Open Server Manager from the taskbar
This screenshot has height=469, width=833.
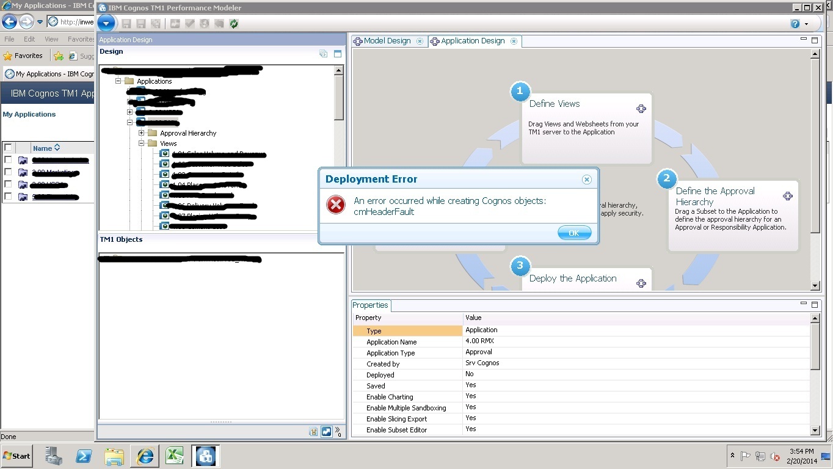coord(54,456)
